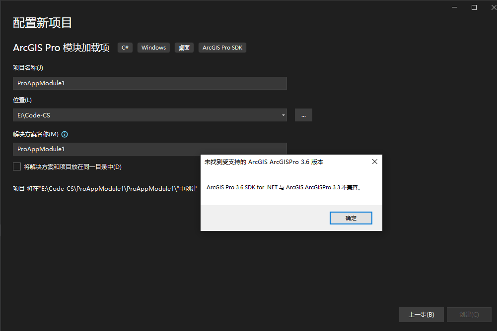Close the 配置新项目 window

click(493, 7)
